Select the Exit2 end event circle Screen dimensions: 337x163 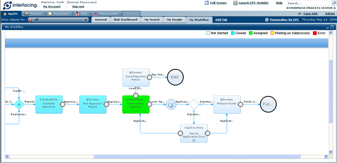(175, 77)
